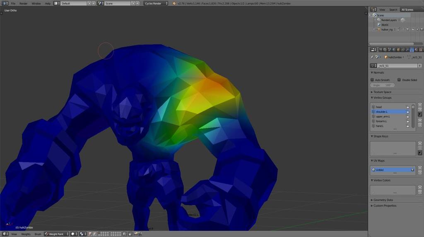Screen dimensions: 424x237
Task: Toggle hulker_rig renderability camera icon
Action: pos(422,29)
